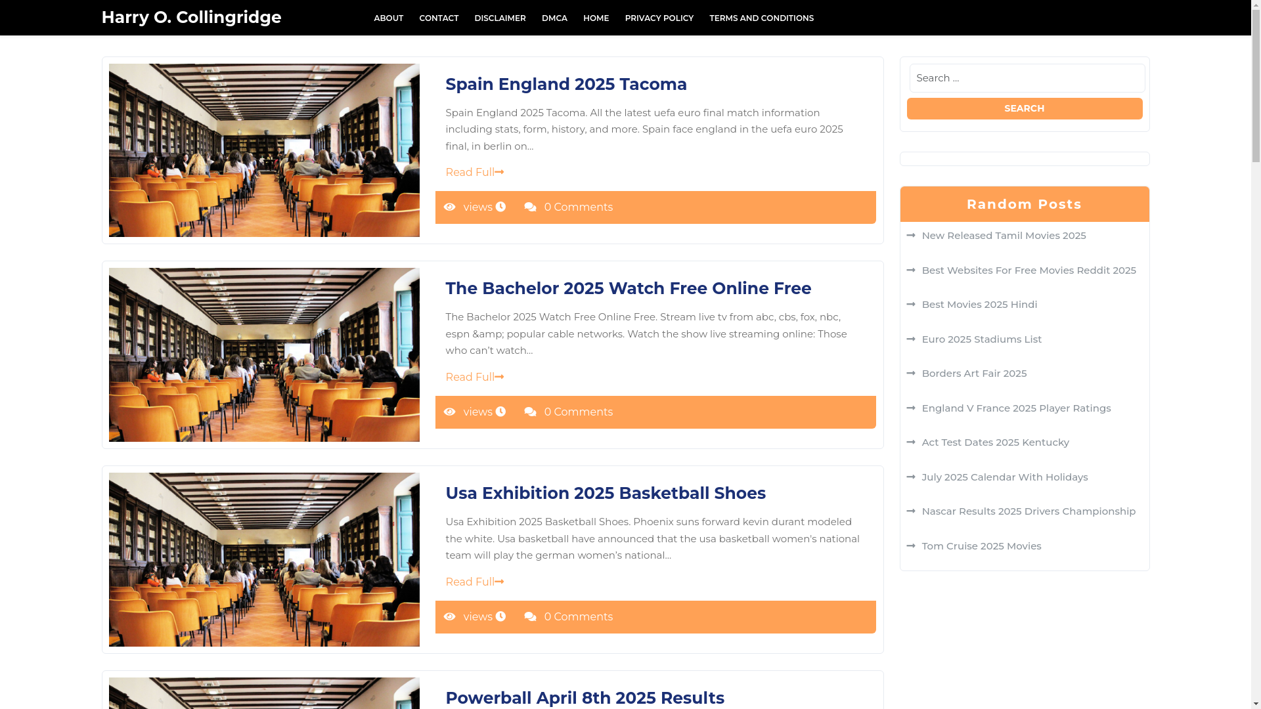1261x709 pixels.
Task: Click the eye views icon on Spain England post
Action: 449,207
